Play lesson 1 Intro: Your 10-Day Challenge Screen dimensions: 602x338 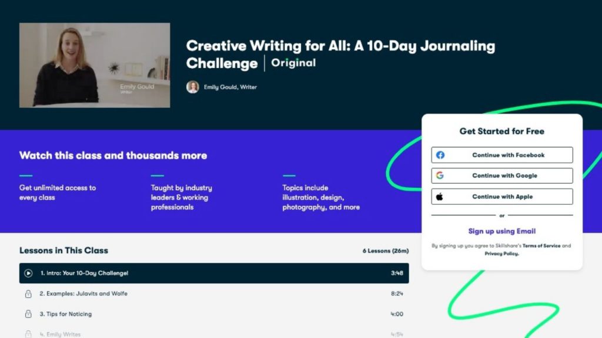[x=214, y=273]
